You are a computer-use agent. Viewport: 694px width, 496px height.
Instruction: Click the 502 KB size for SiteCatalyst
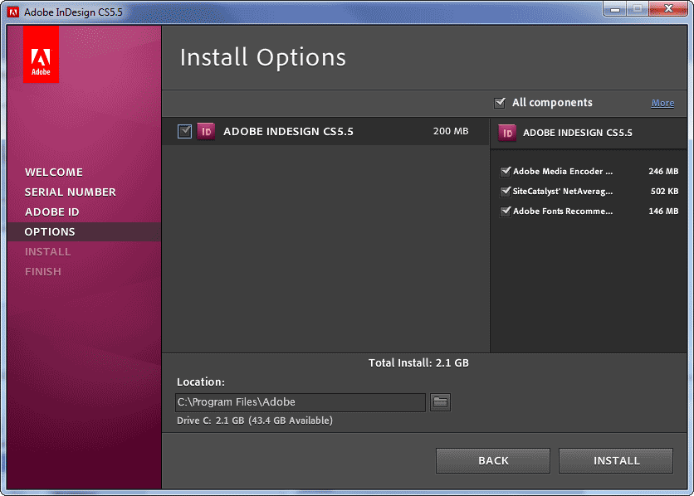[x=664, y=192]
